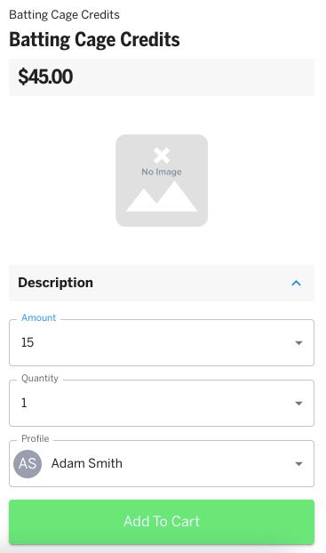Open the Profile dropdown for Adam Smith

click(x=162, y=463)
